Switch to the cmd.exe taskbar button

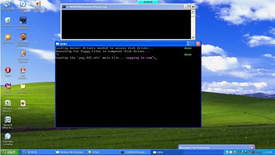click(x=135, y=152)
